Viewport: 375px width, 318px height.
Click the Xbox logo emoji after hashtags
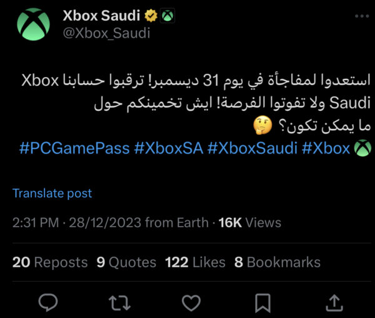tap(362, 148)
